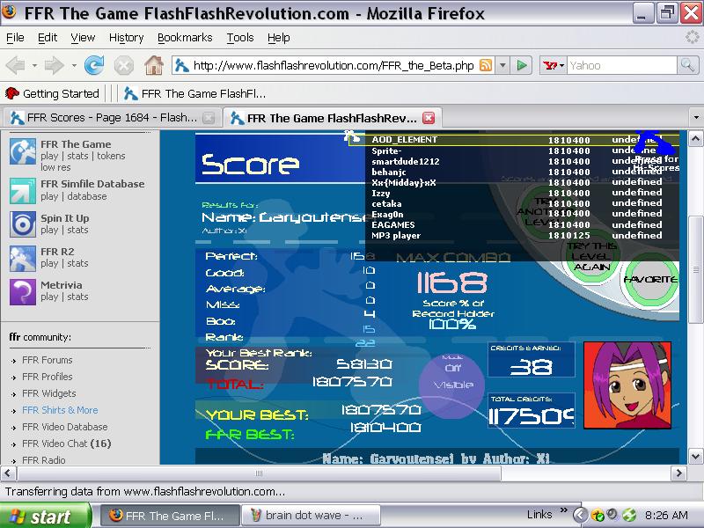Click the Favorite round button
This screenshot has width=704, height=528.
pyautogui.click(x=650, y=280)
